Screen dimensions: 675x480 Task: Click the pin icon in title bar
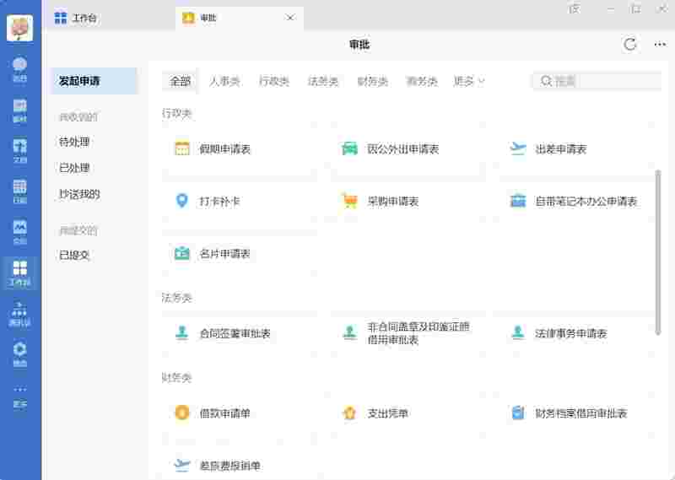[575, 8]
